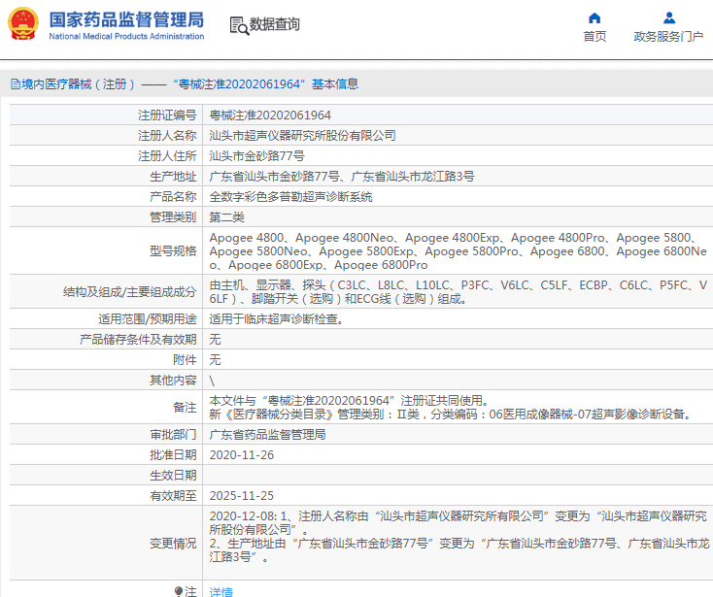Click the 生效日期 row label
713x597 pixels.
(173, 476)
